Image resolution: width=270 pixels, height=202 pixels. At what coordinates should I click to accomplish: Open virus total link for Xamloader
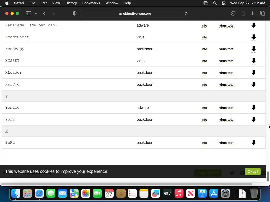(227, 26)
